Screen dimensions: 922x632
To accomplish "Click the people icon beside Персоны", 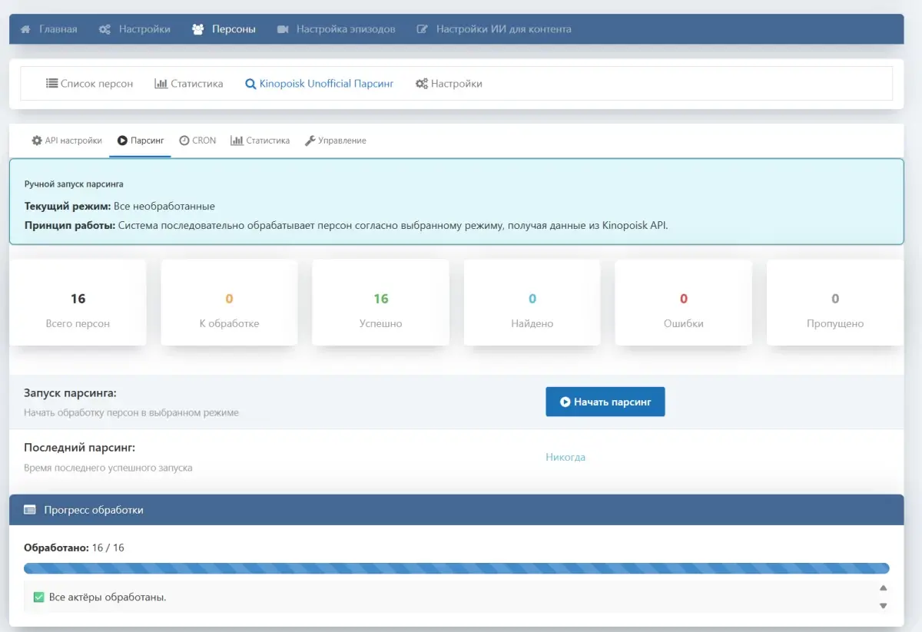I will click(x=198, y=29).
